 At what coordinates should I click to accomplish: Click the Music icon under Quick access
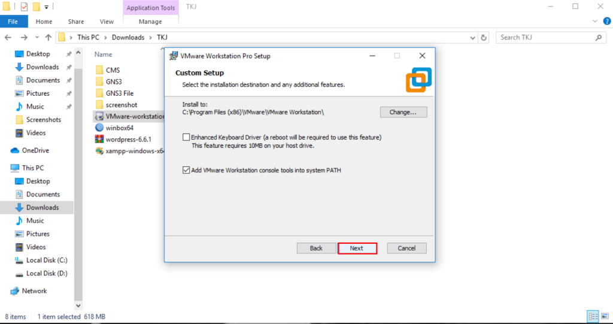click(18, 107)
